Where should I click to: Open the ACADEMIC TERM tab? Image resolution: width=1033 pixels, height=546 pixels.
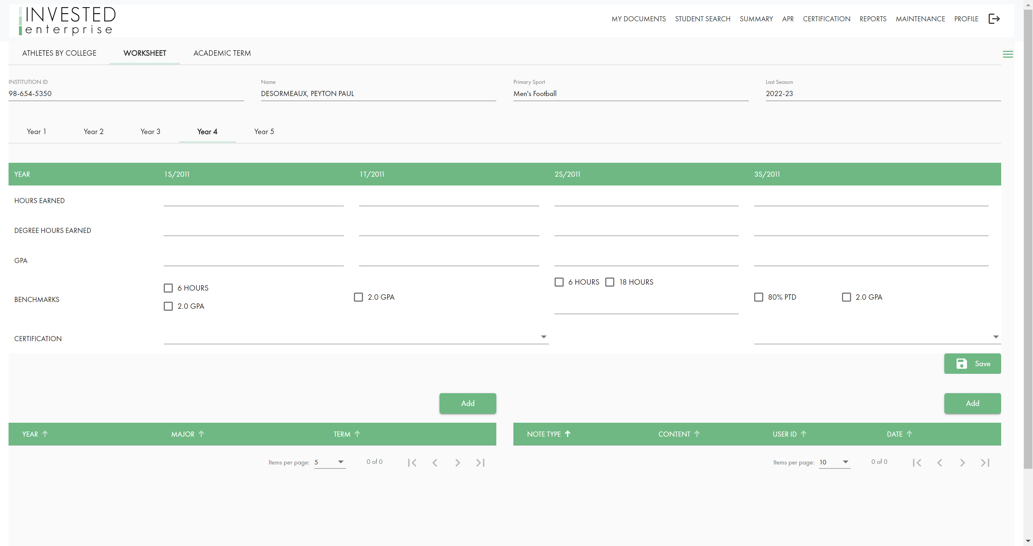pyautogui.click(x=222, y=53)
